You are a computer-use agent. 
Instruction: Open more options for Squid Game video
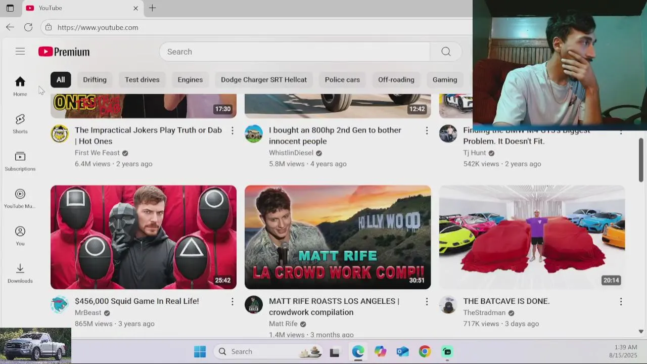(233, 301)
